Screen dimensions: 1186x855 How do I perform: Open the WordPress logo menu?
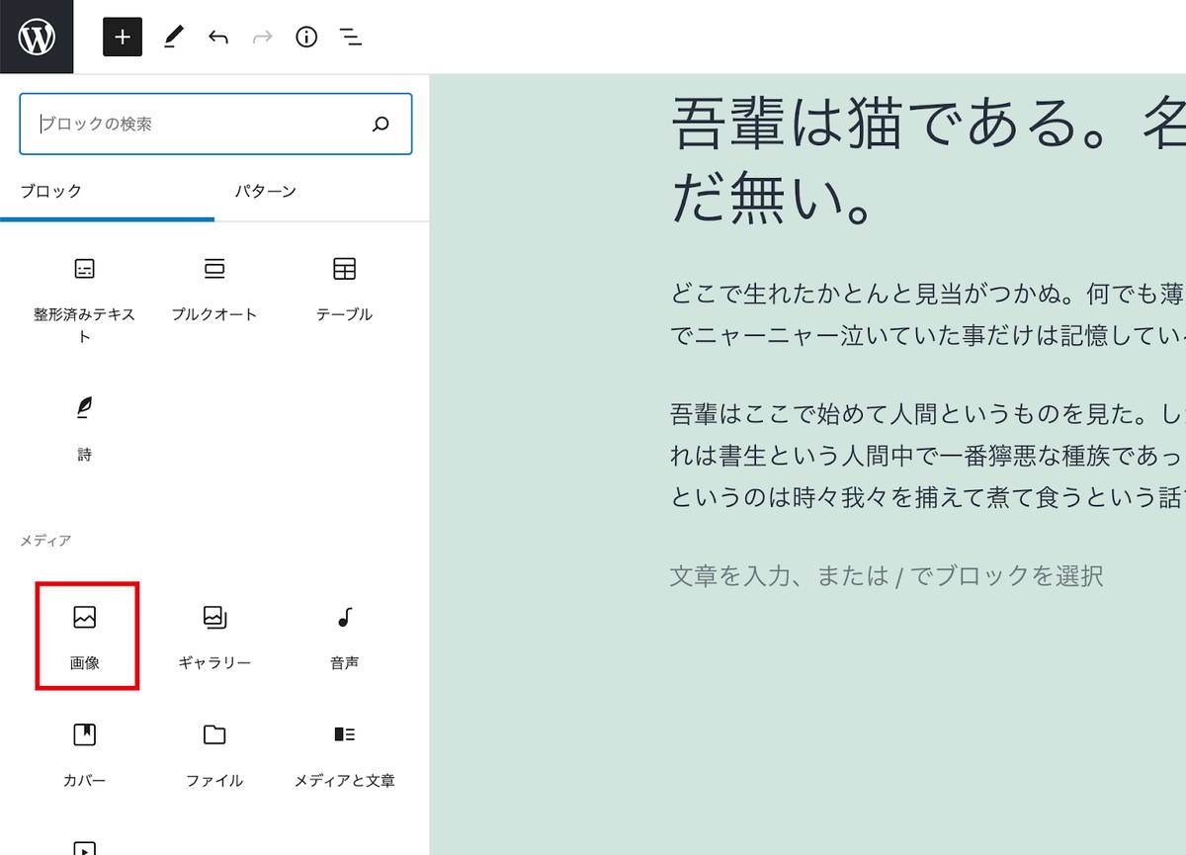click(x=37, y=37)
